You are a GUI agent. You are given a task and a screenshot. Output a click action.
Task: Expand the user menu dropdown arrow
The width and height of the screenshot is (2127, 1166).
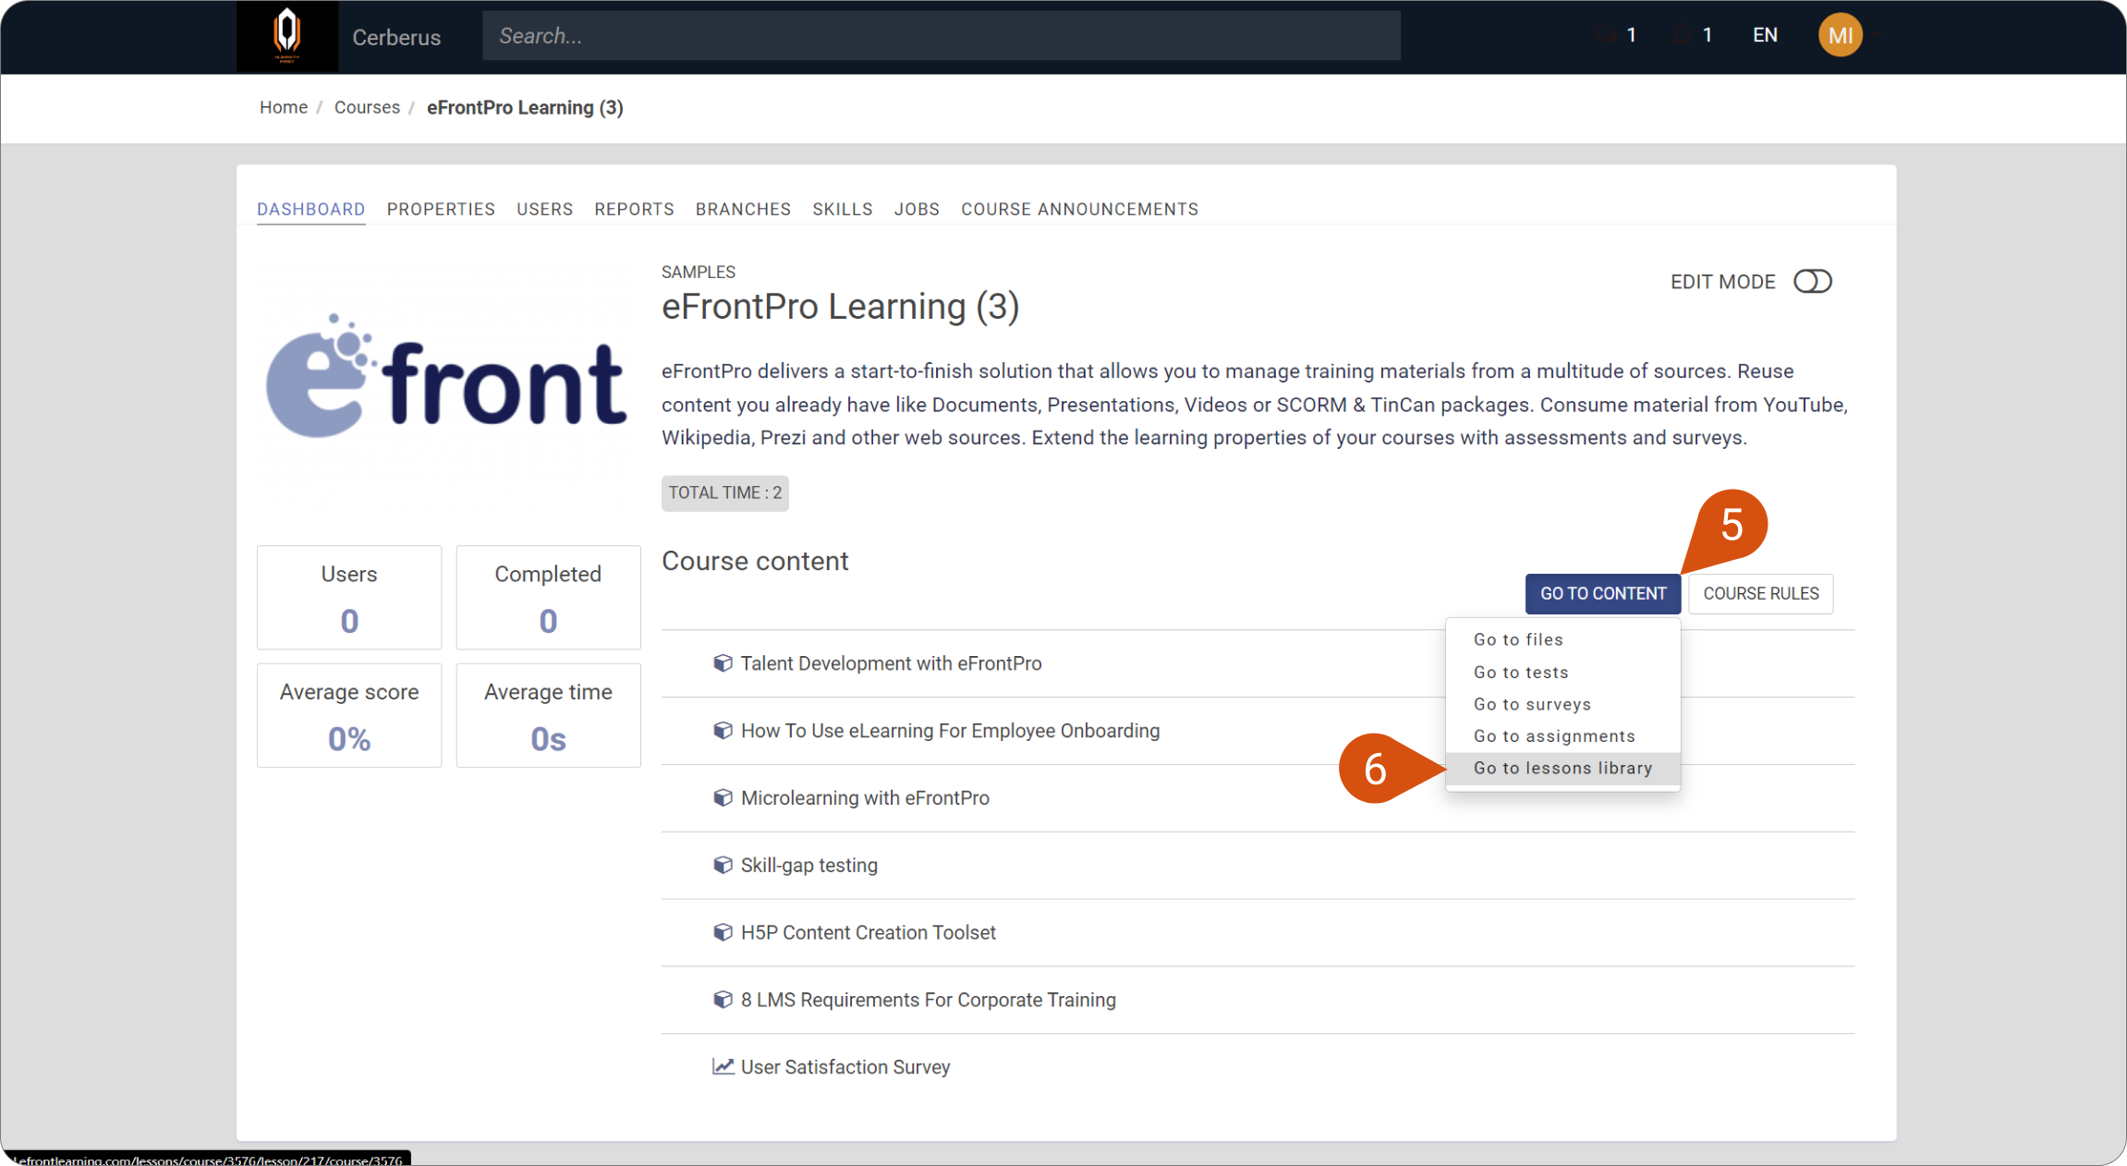pyautogui.click(x=1878, y=36)
